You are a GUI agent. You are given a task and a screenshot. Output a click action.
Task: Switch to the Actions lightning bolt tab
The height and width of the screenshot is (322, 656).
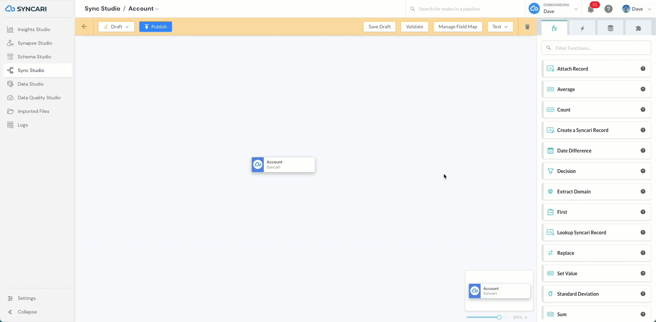[583, 28]
